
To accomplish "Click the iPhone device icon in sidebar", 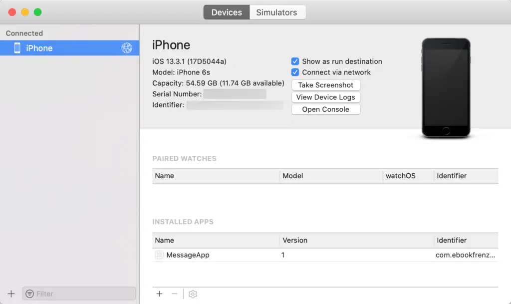I will point(17,48).
